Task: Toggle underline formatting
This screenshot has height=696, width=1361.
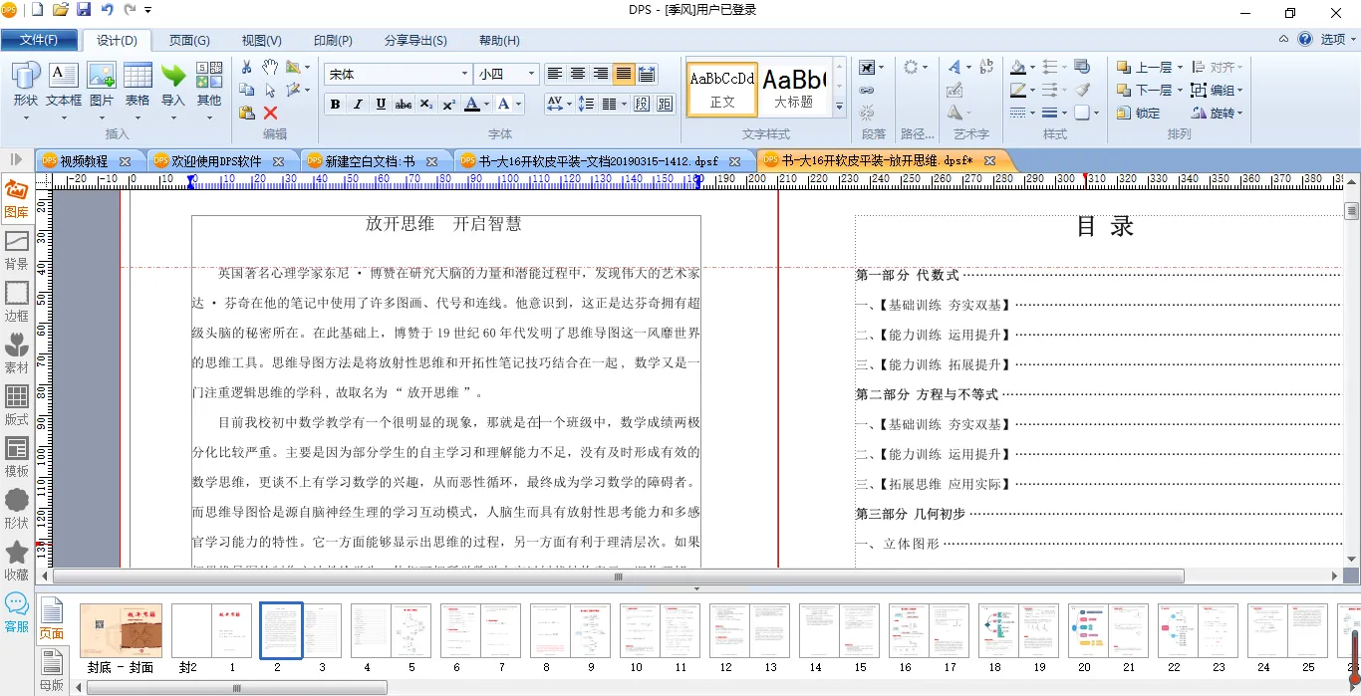Action: click(381, 105)
